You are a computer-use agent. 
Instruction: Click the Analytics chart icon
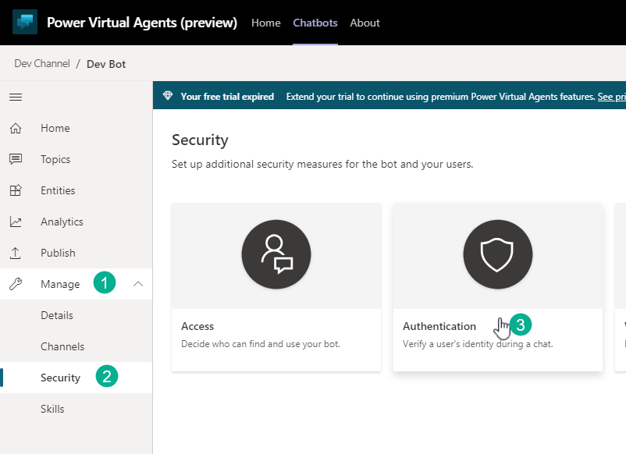[x=16, y=222]
